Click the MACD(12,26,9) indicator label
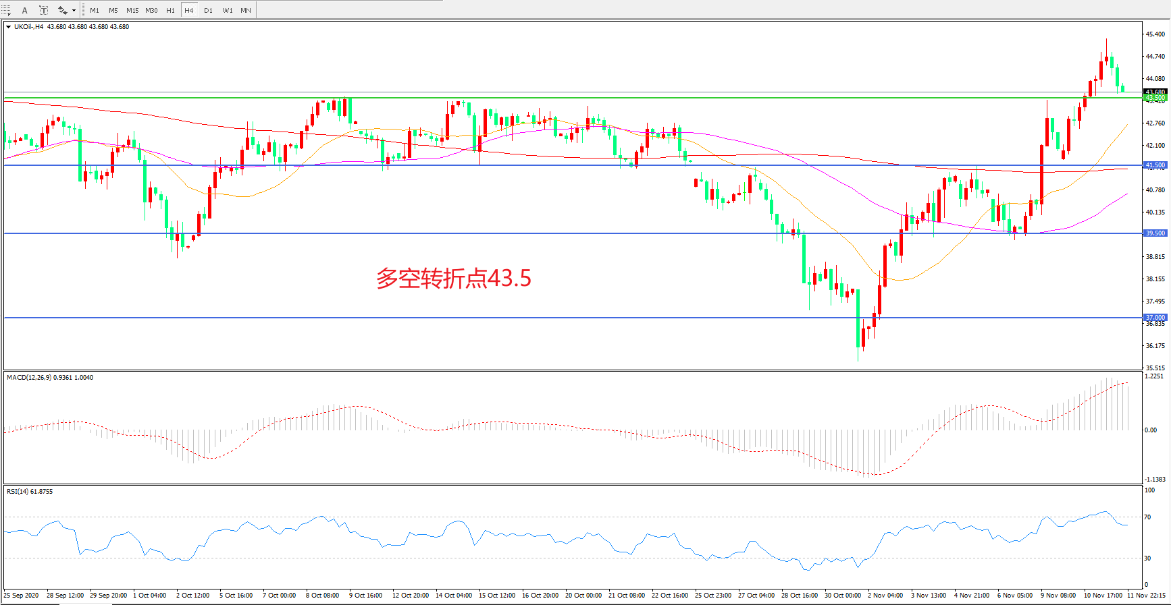1171x605 pixels. pos(50,378)
